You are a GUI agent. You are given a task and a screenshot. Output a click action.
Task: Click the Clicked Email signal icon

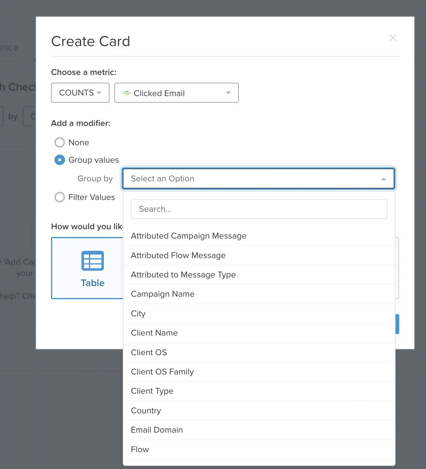(127, 93)
